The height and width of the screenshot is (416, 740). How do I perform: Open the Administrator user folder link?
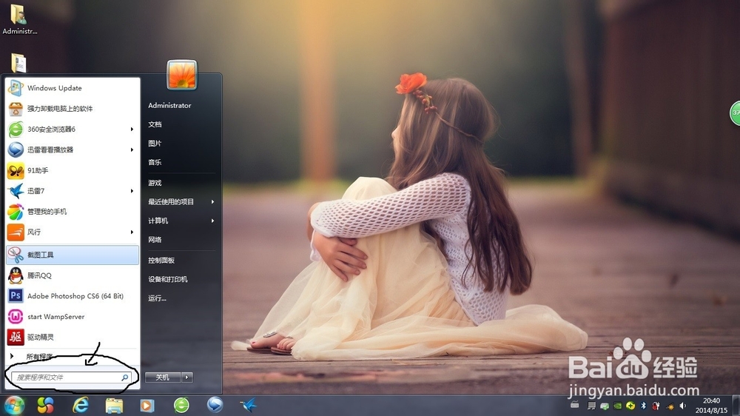coord(169,105)
